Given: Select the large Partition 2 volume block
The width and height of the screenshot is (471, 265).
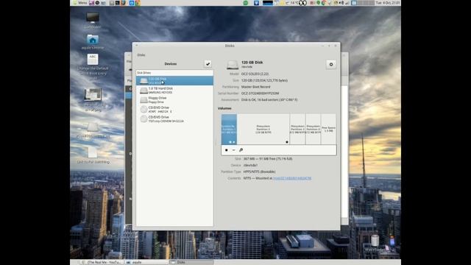Looking at the screenshot, I should pos(263,130).
